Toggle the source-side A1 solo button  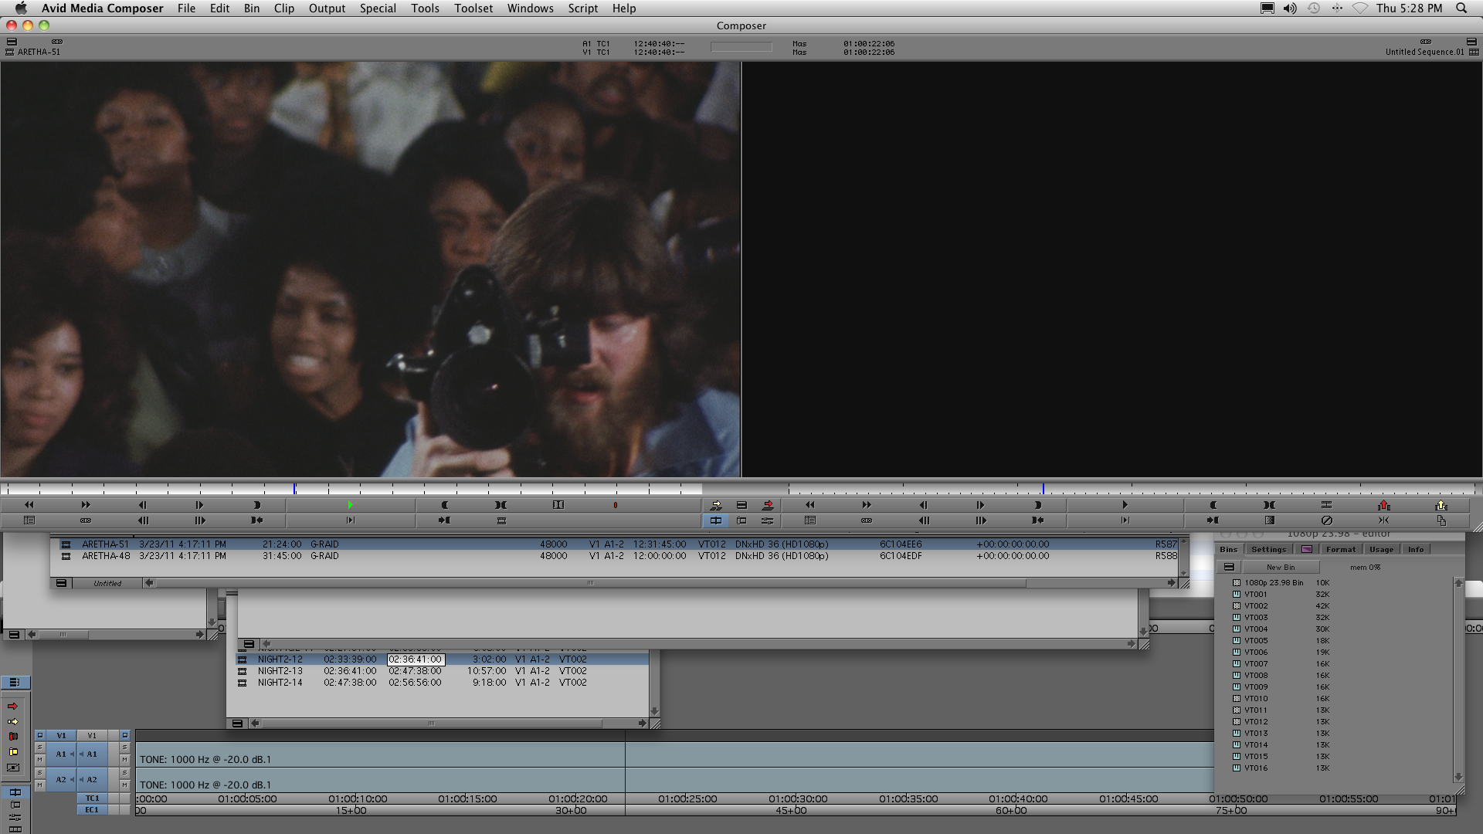[x=39, y=748]
